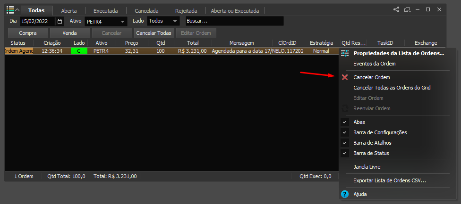
Task: Click the Normal strategy cell
Action: coord(321,51)
